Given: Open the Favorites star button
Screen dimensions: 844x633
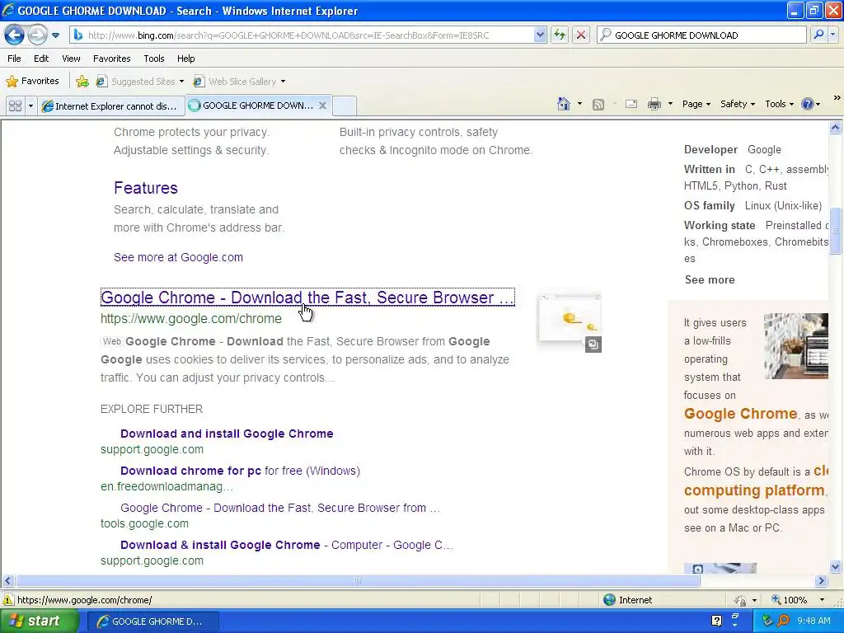Looking at the screenshot, I should (x=32, y=81).
